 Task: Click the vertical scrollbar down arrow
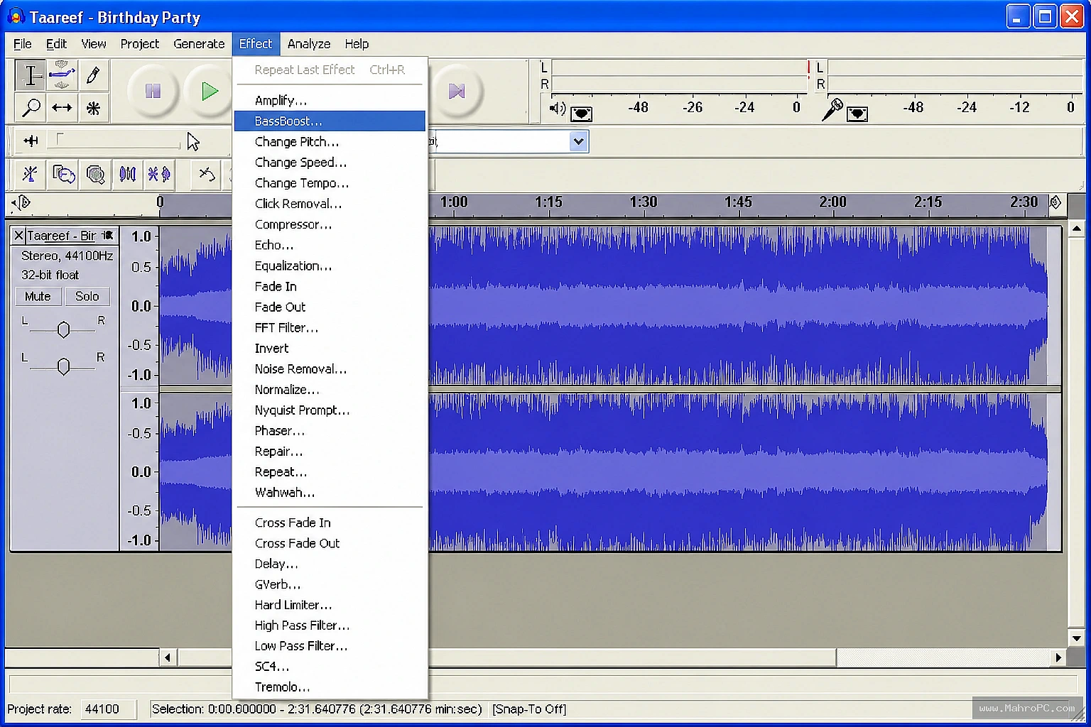pos(1077,638)
